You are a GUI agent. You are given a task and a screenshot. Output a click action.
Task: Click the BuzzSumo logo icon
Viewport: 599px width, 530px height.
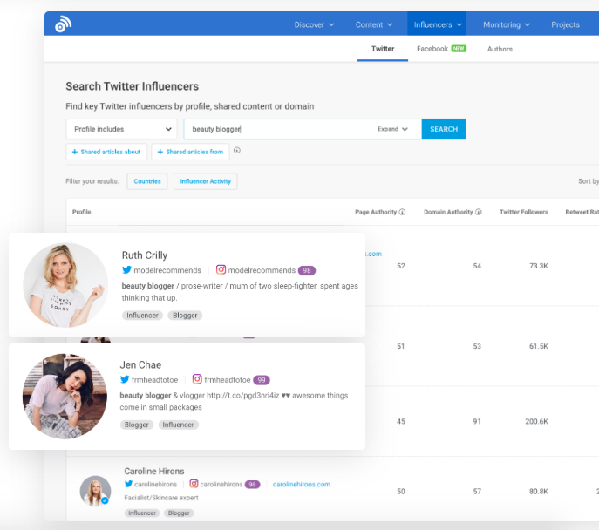63,24
